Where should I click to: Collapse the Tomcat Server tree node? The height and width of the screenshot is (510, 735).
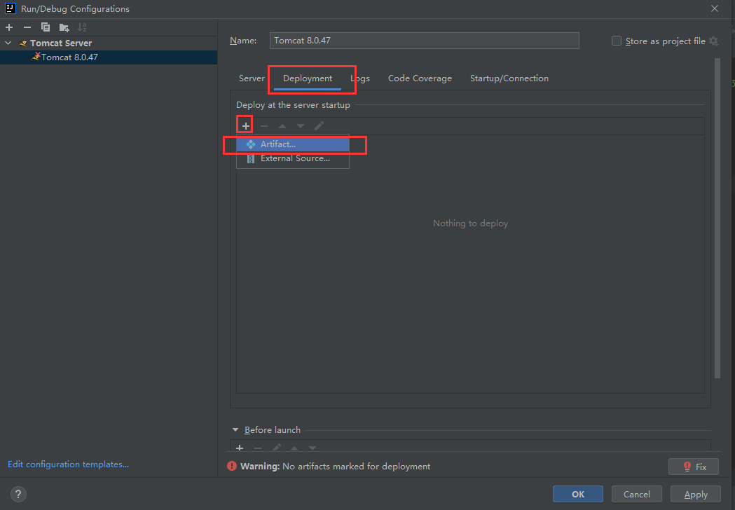pyautogui.click(x=8, y=43)
